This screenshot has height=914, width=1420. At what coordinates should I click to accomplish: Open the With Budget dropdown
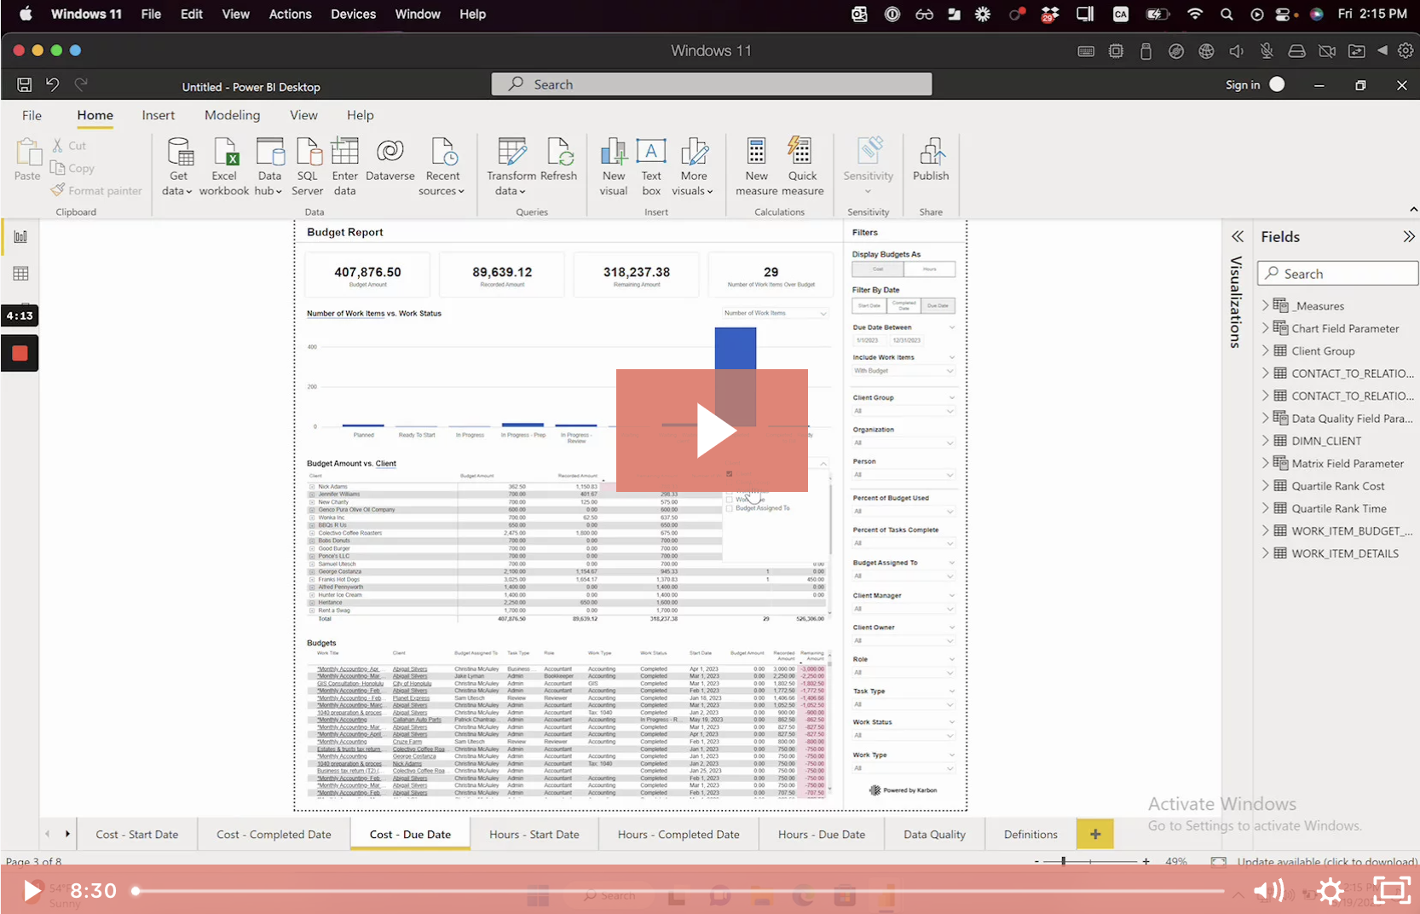point(903,371)
